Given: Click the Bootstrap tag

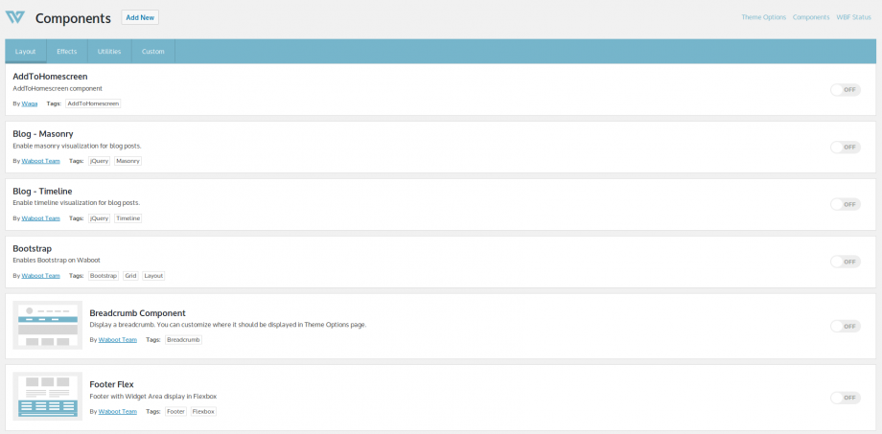Looking at the screenshot, I should click(x=104, y=276).
